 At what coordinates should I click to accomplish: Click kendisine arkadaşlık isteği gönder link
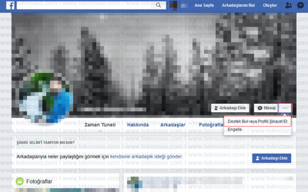pyautogui.click(x=146, y=156)
